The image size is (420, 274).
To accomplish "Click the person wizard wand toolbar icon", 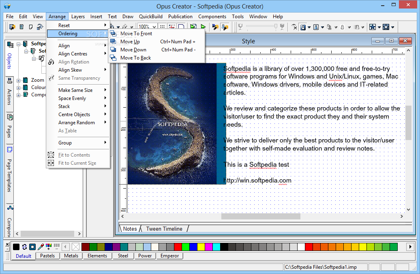I will pos(225,27).
